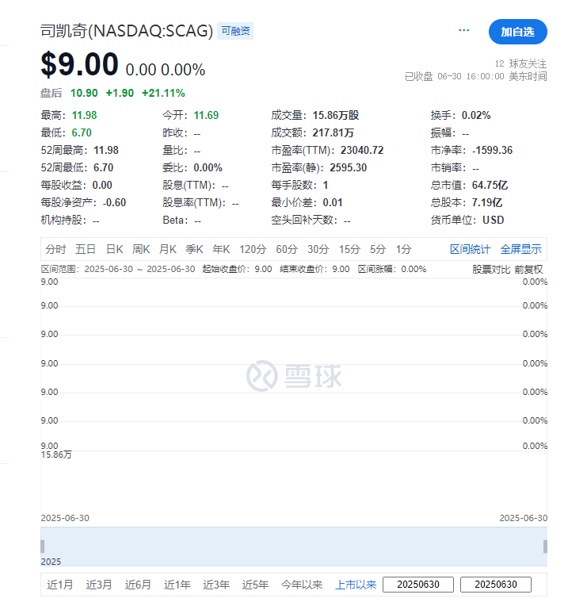Grab the right range slider handle

click(x=545, y=547)
